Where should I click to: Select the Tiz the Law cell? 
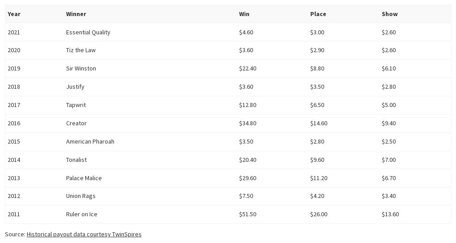pyautogui.click(x=81, y=50)
